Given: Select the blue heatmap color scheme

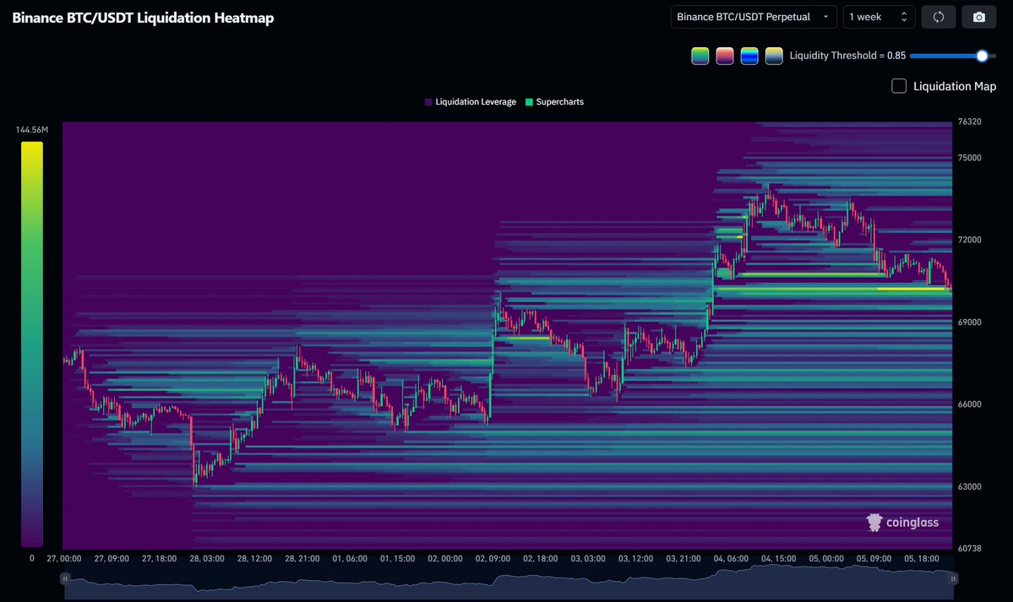Looking at the screenshot, I should pos(749,56).
